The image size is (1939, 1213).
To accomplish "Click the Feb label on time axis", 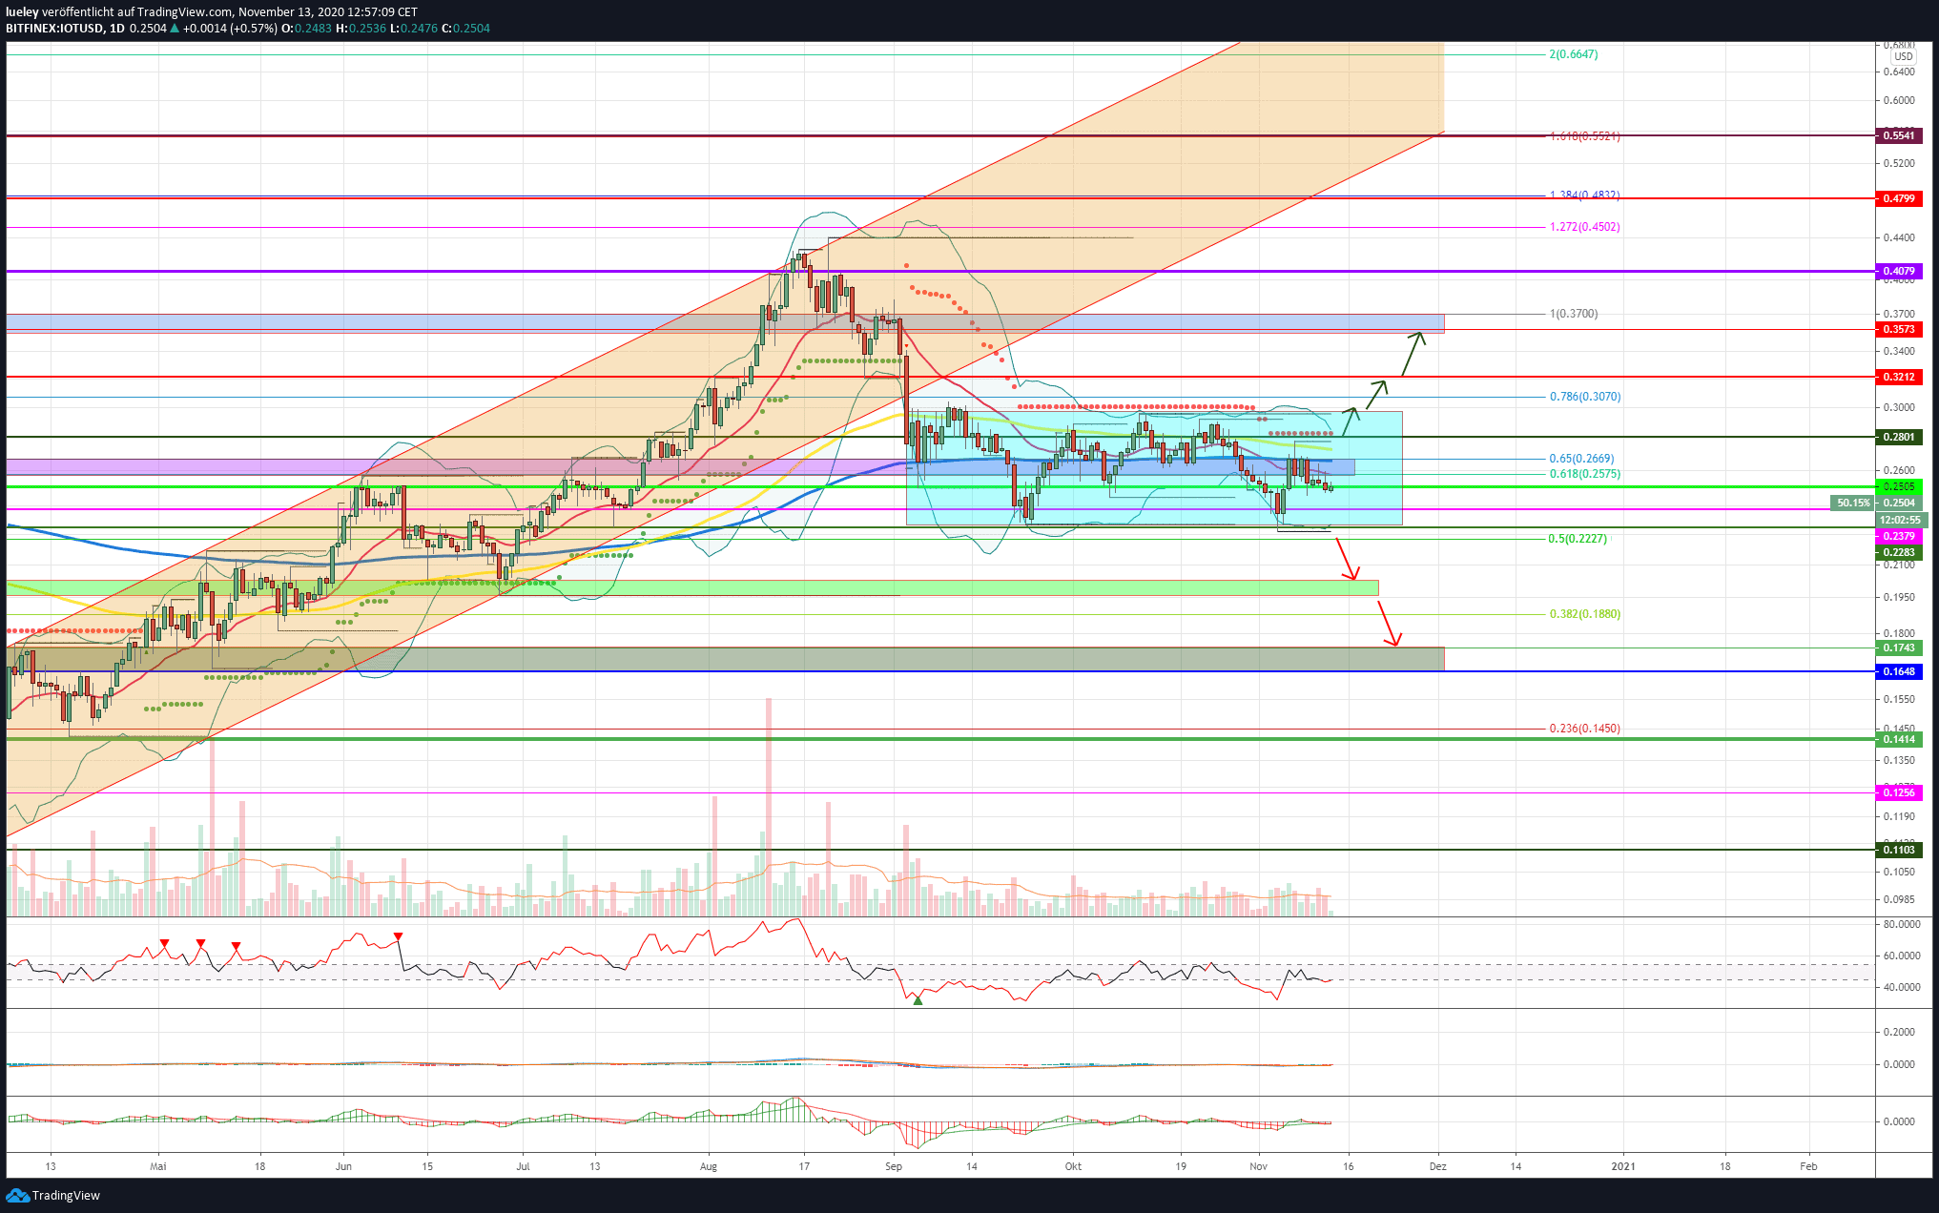I will [1807, 1166].
